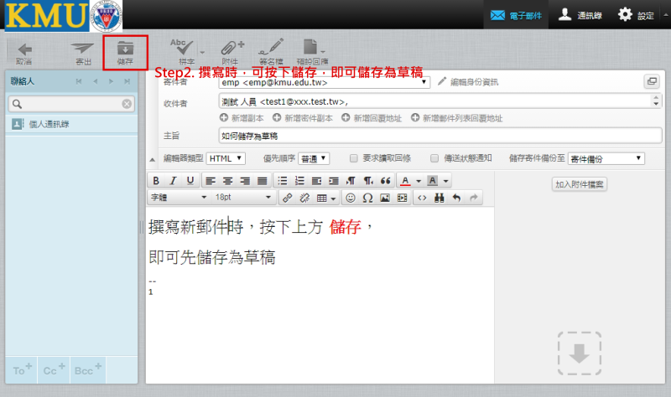Run the Abc spell check icon
The height and width of the screenshot is (397, 671).
point(181,47)
